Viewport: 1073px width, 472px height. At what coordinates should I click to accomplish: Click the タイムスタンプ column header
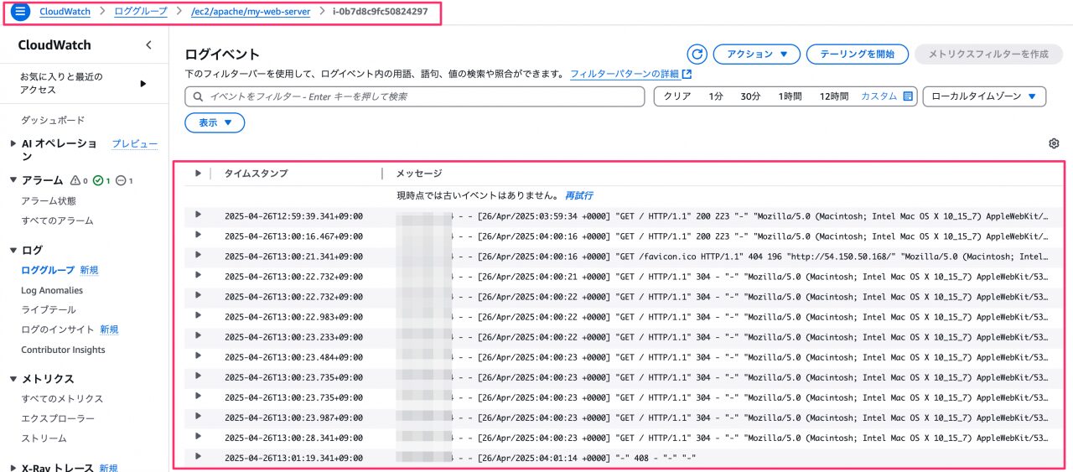[x=256, y=174]
